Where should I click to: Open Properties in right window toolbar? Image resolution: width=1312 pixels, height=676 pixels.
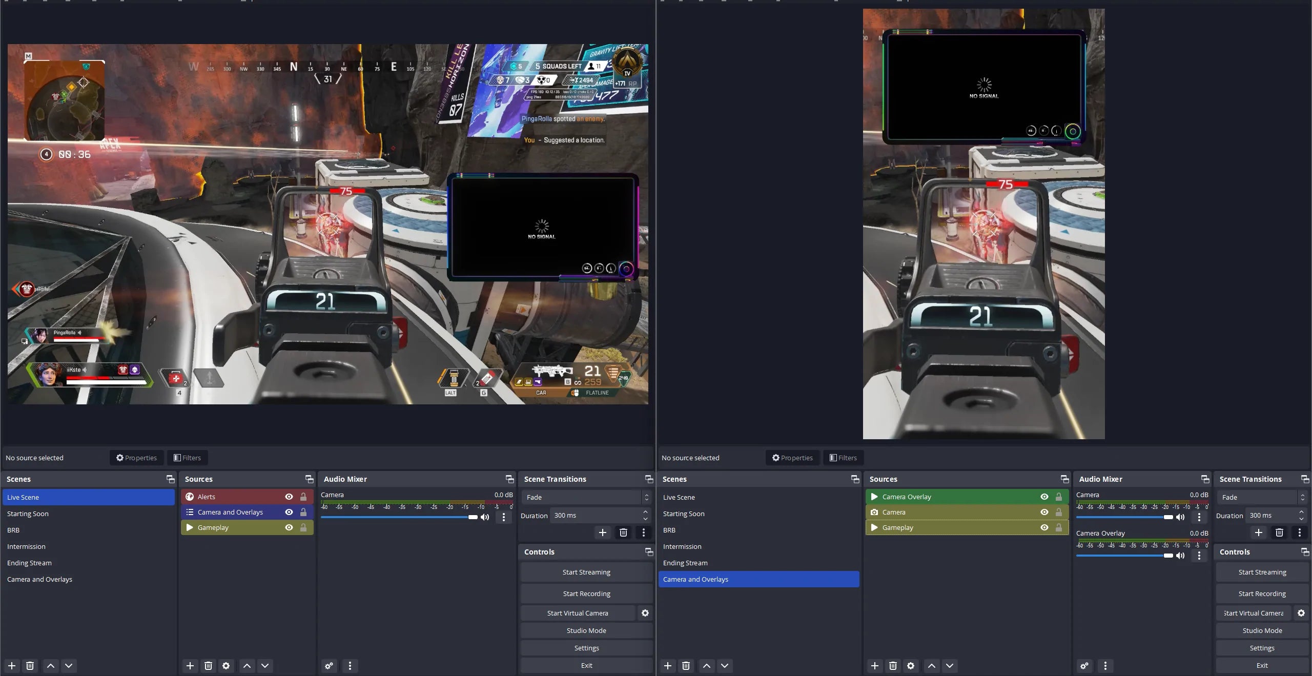point(792,458)
